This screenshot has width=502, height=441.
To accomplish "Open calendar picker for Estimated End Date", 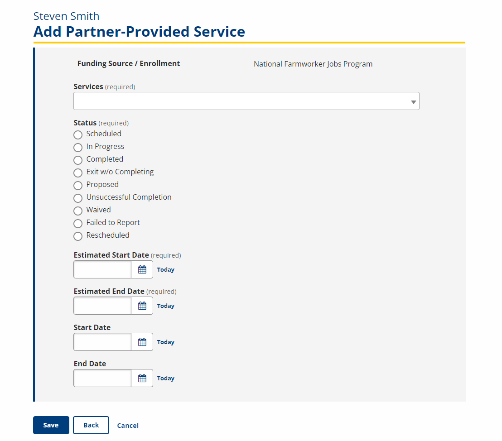I will pyautogui.click(x=142, y=306).
